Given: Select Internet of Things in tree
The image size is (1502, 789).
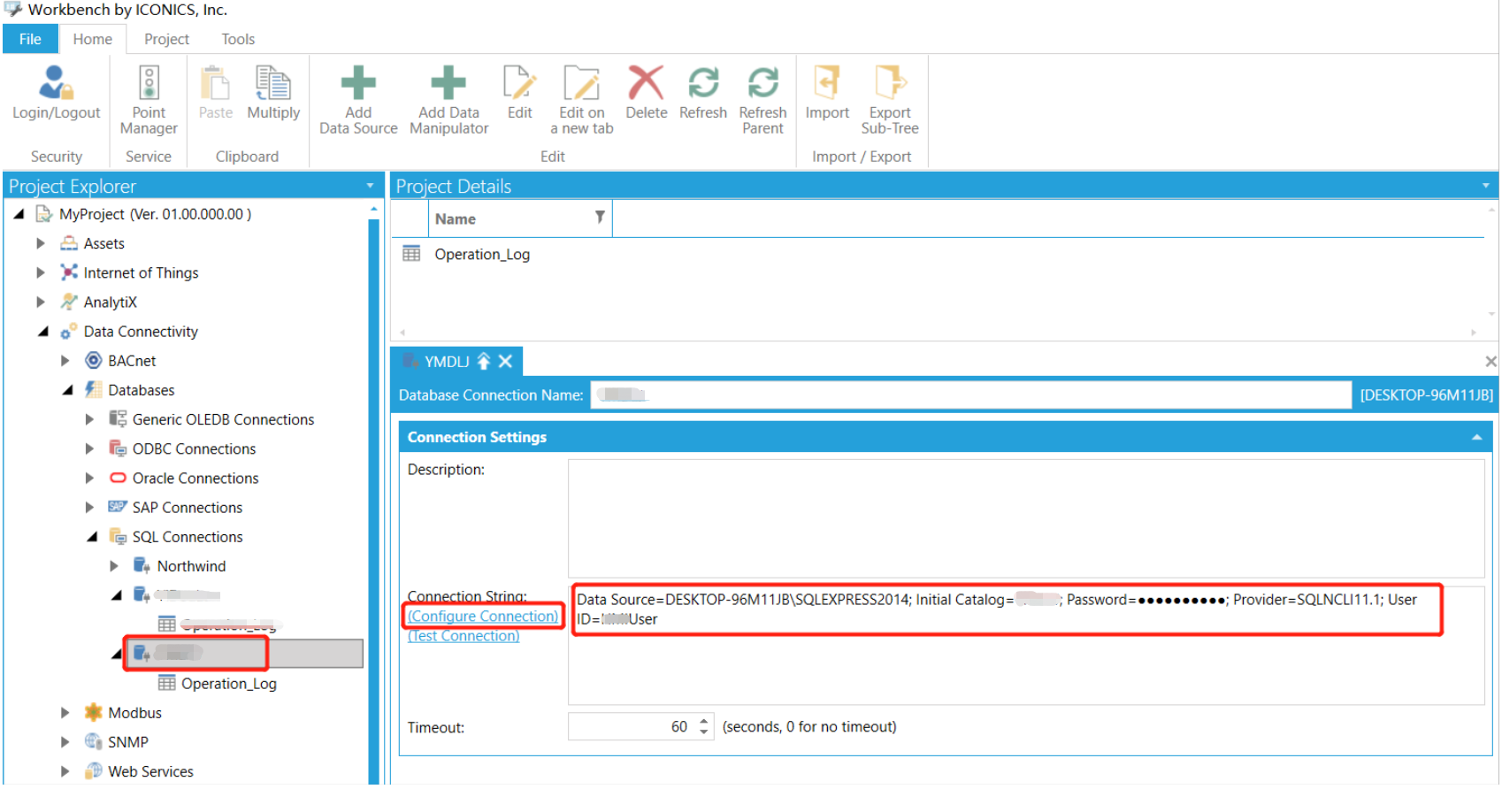Looking at the screenshot, I should point(141,272).
